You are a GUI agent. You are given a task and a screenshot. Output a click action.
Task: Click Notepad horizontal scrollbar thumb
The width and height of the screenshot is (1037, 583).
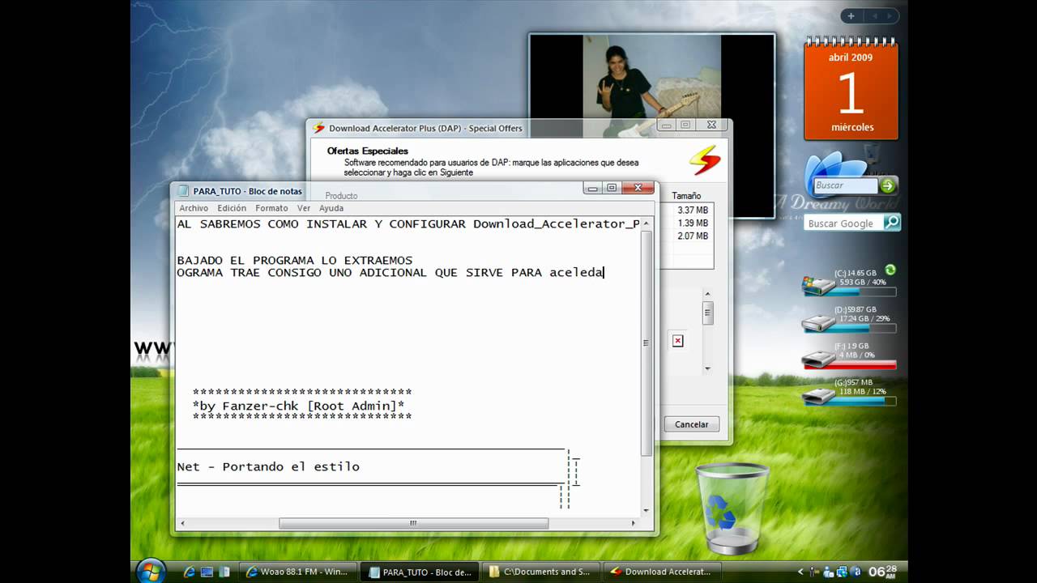pyautogui.click(x=413, y=523)
